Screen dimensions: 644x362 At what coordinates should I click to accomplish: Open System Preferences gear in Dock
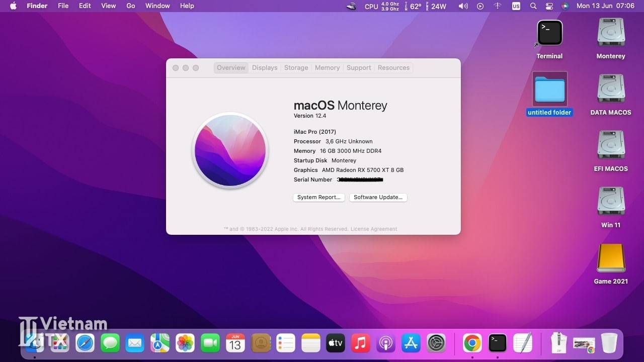436,343
